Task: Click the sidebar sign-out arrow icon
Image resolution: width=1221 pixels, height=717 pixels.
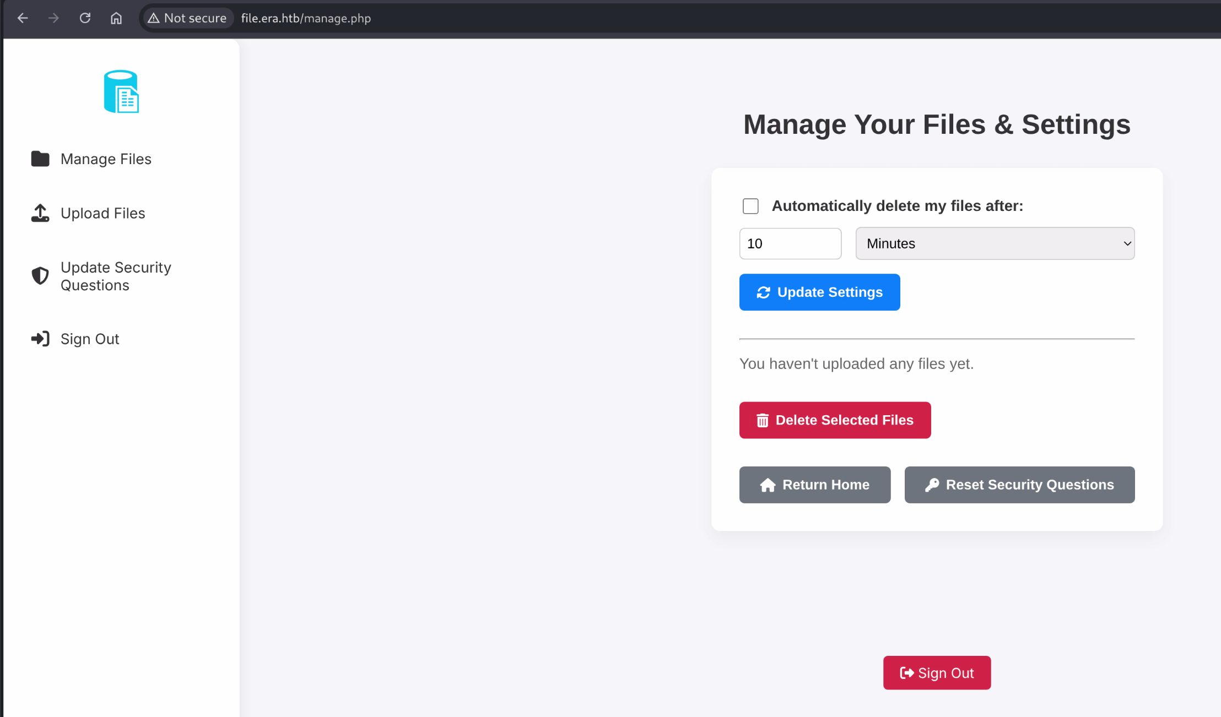Action: pos(40,339)
